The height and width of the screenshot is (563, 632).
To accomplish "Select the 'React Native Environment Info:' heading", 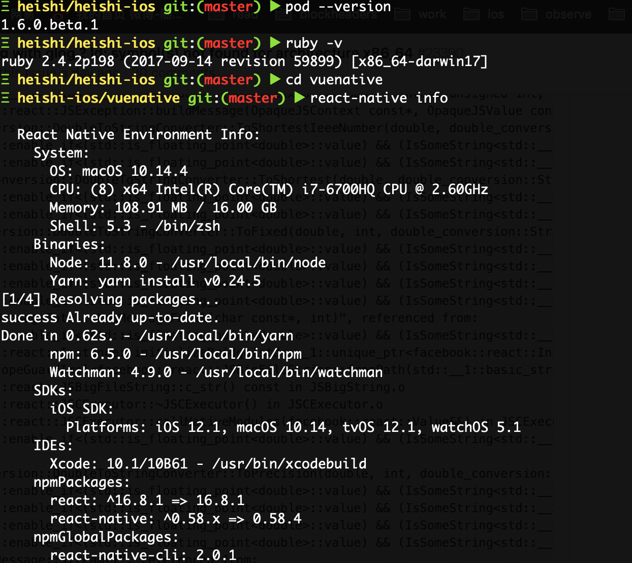I will tap(139, 135).
